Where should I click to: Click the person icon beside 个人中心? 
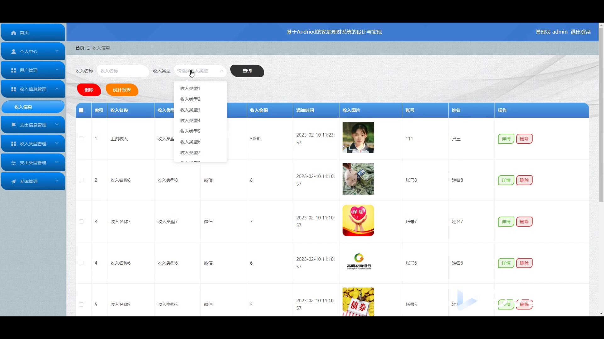tap(14, 51)
